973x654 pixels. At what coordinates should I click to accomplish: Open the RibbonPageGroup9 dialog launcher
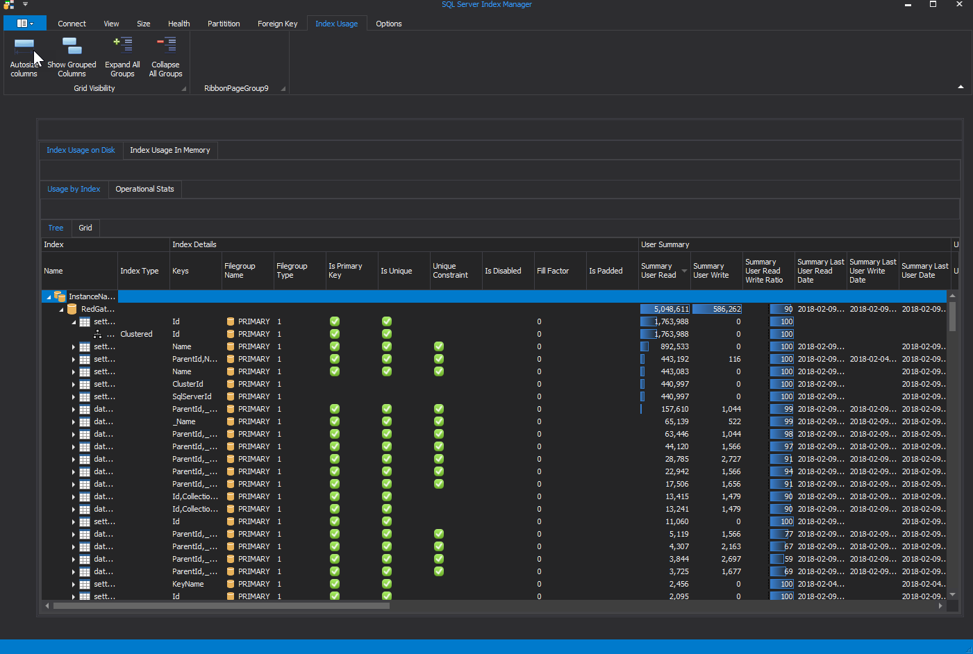[283, 88]
